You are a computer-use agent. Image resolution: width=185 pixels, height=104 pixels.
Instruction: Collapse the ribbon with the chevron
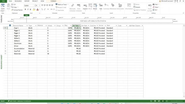click(183, 13)
